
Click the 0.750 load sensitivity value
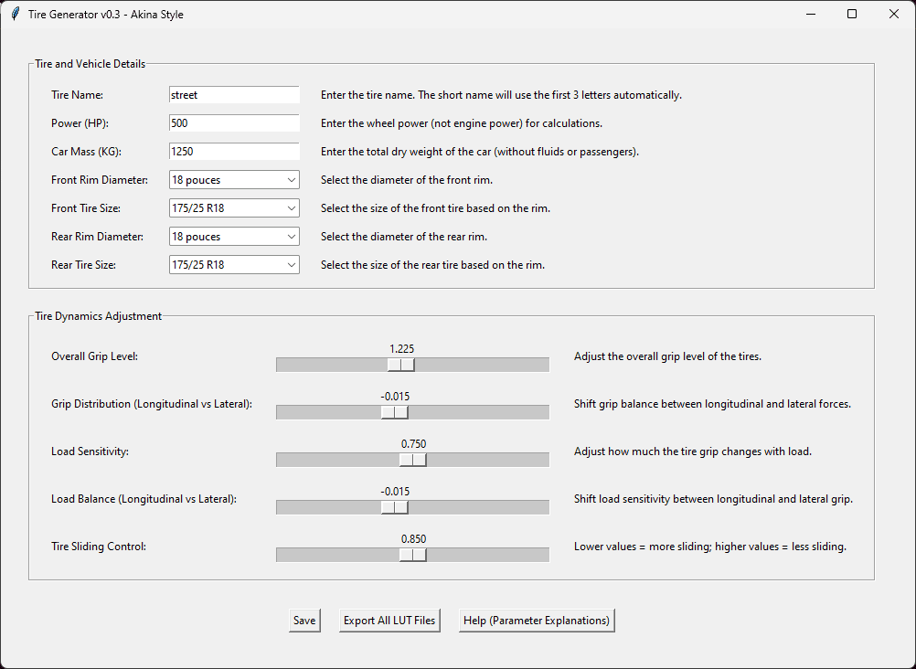click(x=413, y=444)
